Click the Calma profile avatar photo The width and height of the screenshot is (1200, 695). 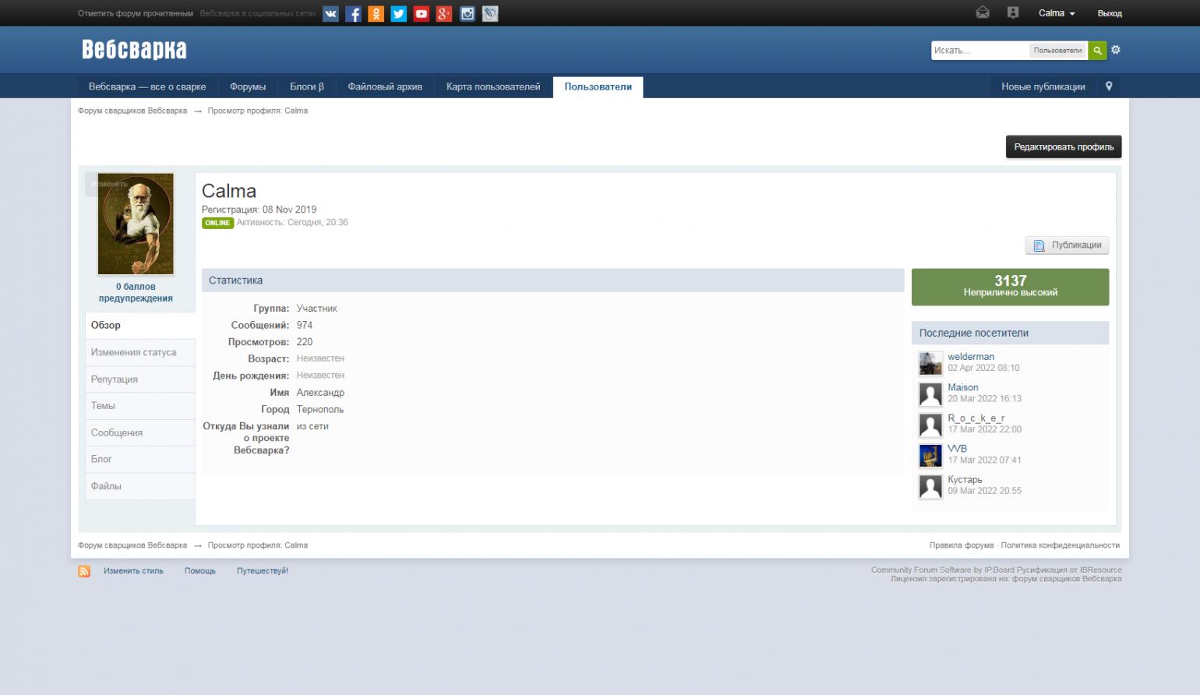click(136, 224)
